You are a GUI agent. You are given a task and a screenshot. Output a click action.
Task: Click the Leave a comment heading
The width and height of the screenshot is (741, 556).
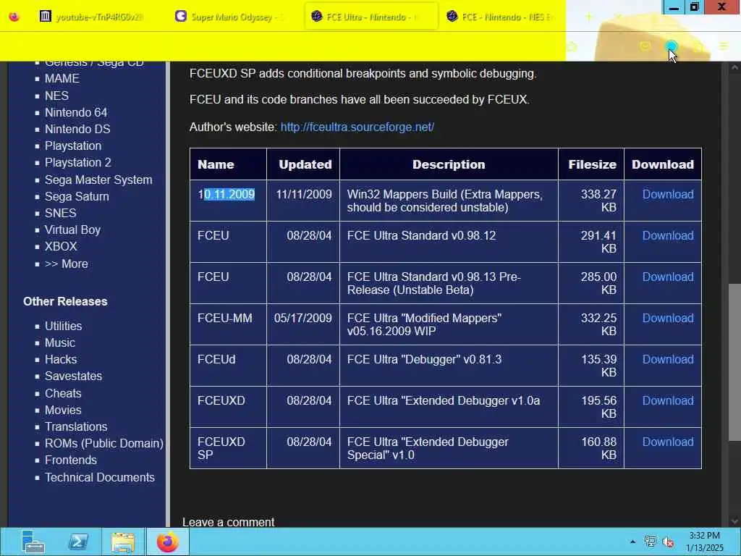[228, 522]
